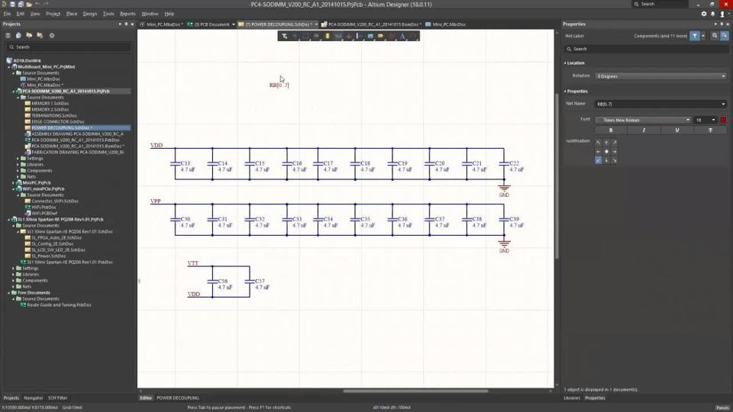Viewport: 733px width, 412px height.
Task: Select the filter tool in the Active Bar
Action: coord(284,36)
